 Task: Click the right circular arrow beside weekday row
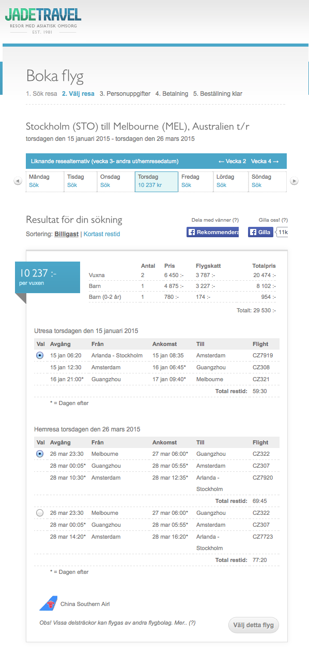click(x=293, y=181)
